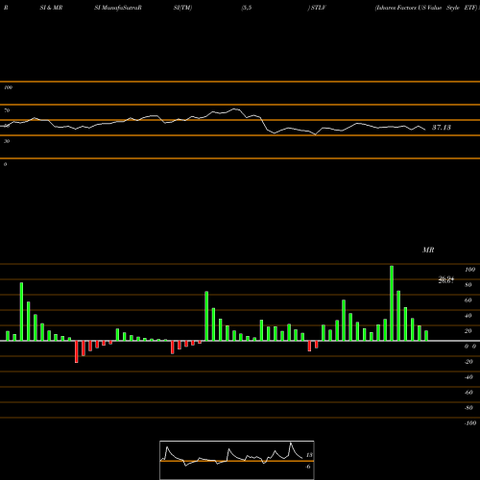Screen dimensions: 480x480
Task: Click the longest red bar in MR chart
Action: click(77, 351)
